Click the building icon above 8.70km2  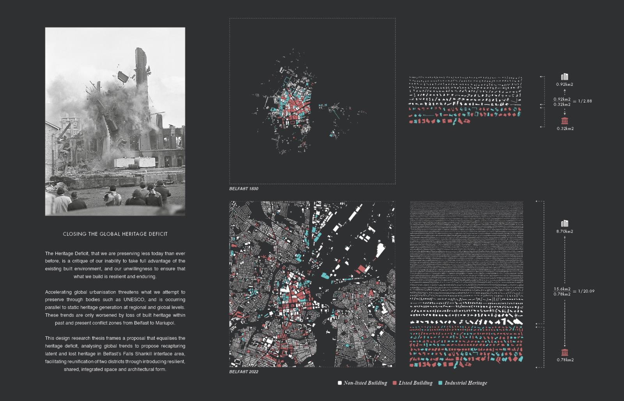coord(564,223)
